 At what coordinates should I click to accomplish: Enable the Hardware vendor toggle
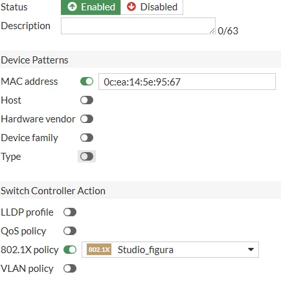coord(87,119)
